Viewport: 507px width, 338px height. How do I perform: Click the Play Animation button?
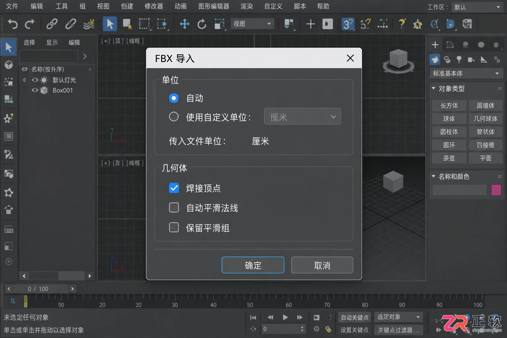285,317
